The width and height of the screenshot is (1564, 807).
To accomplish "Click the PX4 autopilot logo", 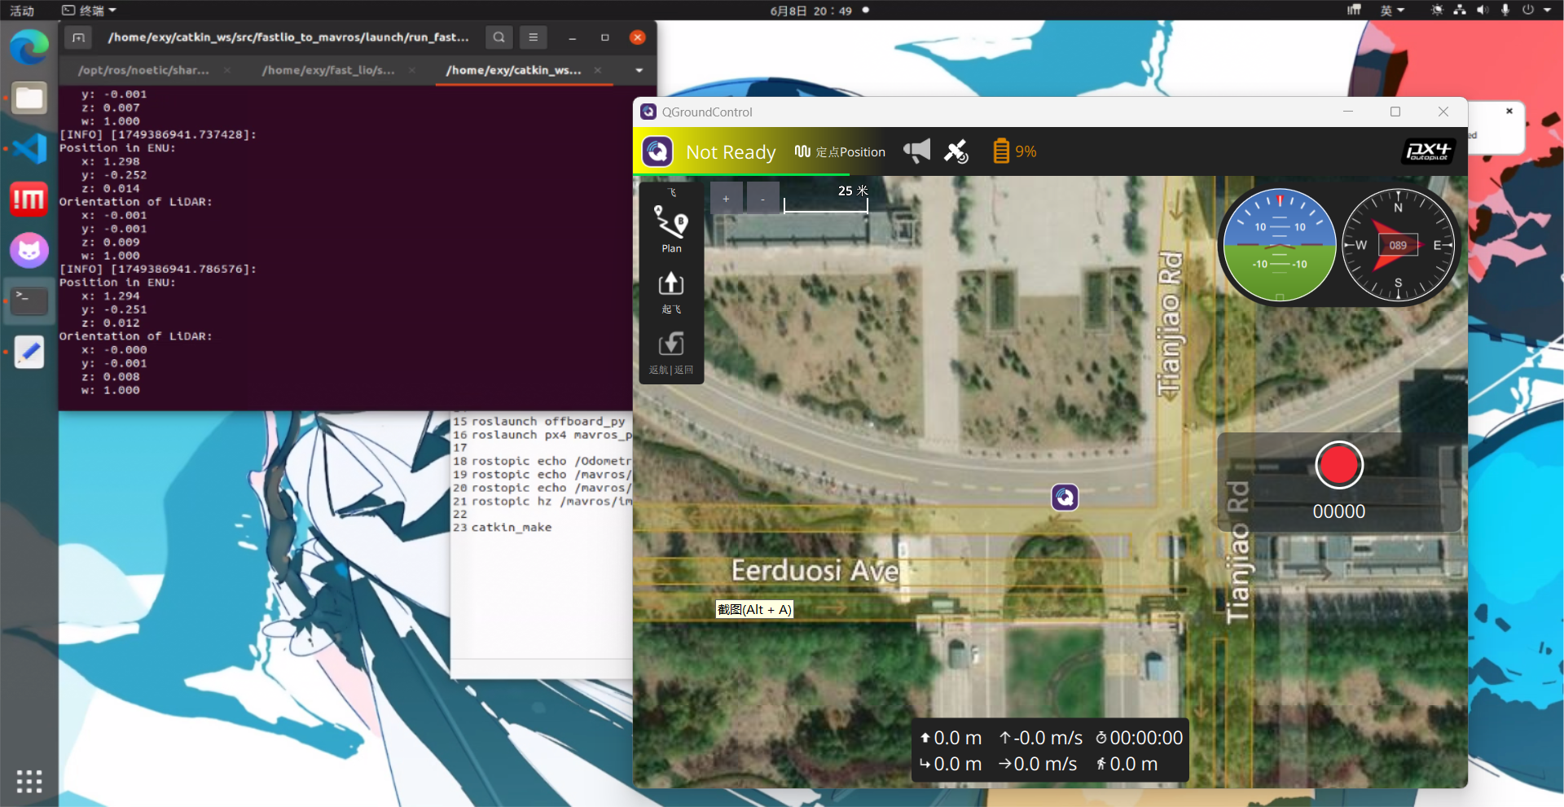I will (x=1429, y=151).
